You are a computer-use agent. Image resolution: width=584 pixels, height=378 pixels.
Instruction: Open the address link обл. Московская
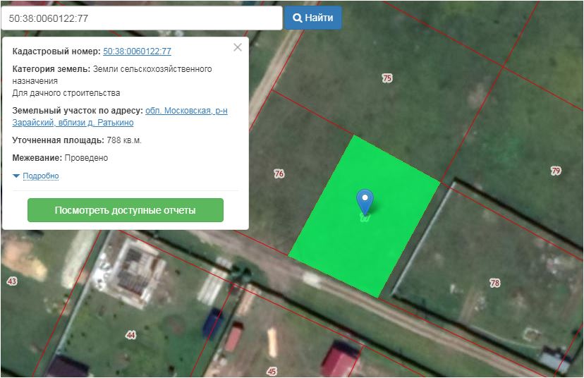pyautogui.click(x=120, y=116)
